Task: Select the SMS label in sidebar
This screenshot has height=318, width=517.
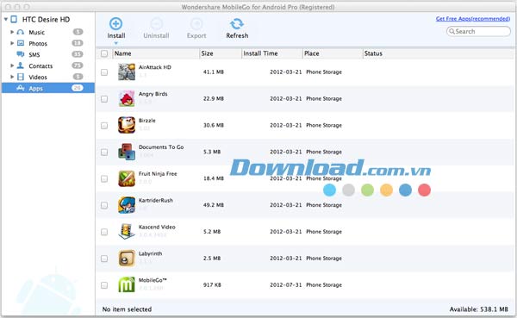Action: 34,54
